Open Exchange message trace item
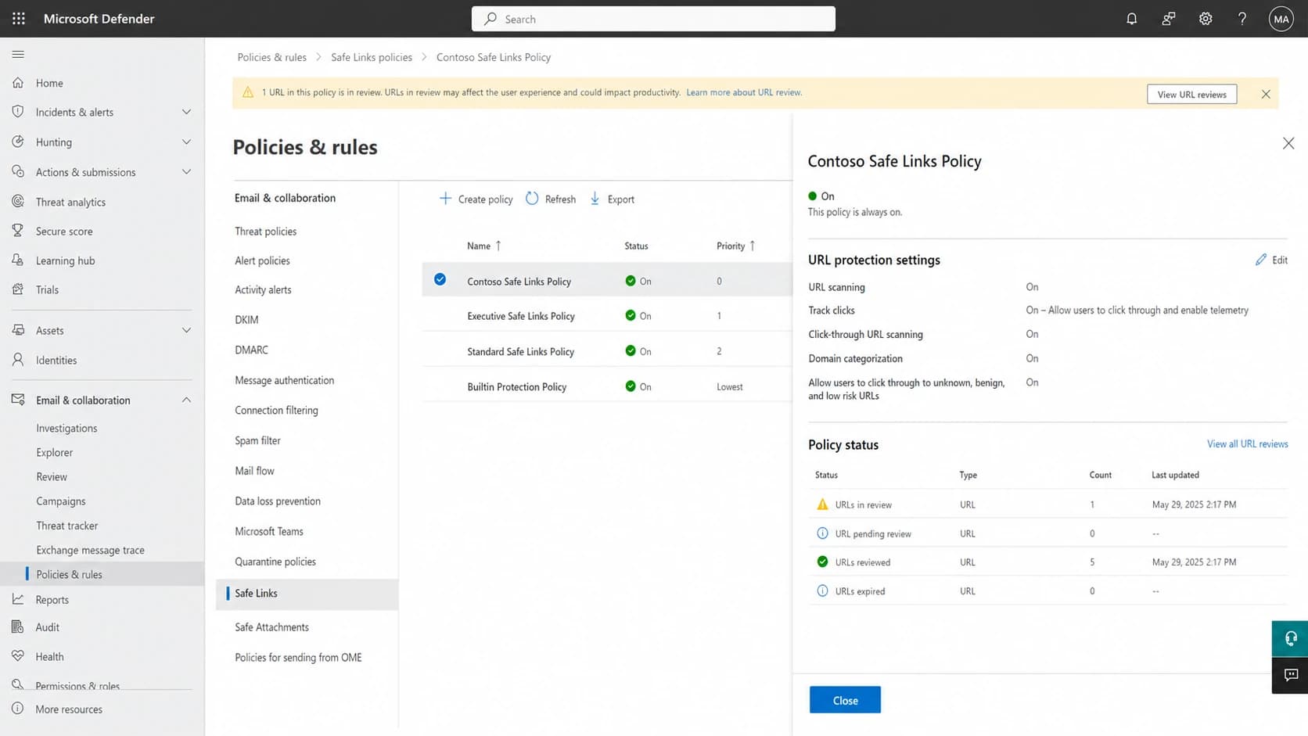Viewport: 1308px width, 736px height. point(90,550)
